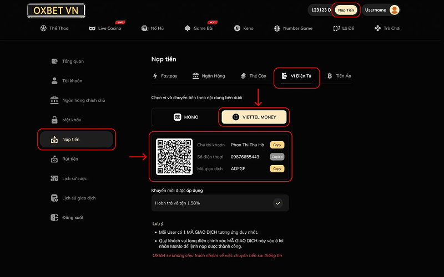The image size is (444, 277).
Task: Go to the Keno games section
Action: [x=244, y=28]
